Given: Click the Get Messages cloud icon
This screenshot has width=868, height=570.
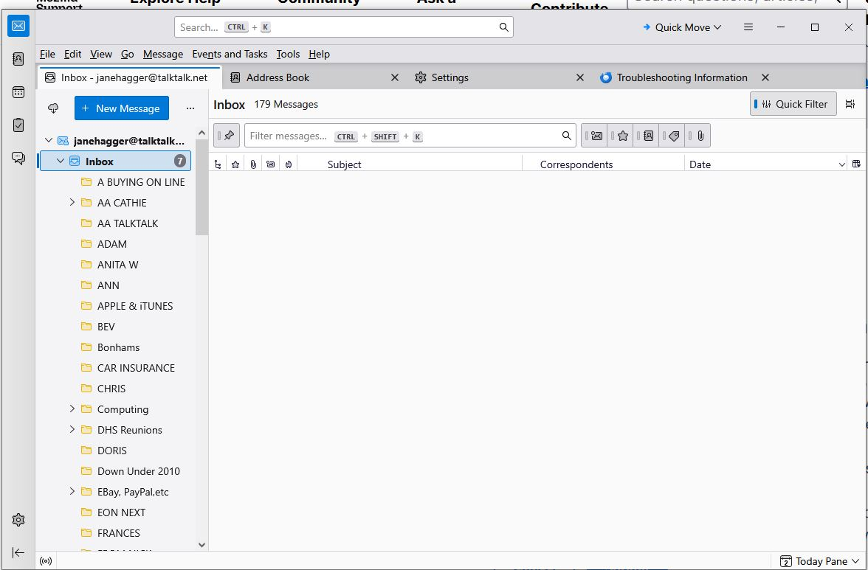Looking at the screenshot, I should 53,108.
